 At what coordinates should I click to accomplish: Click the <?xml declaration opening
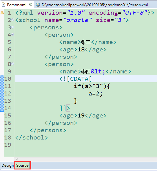click(x=24, y=13)
